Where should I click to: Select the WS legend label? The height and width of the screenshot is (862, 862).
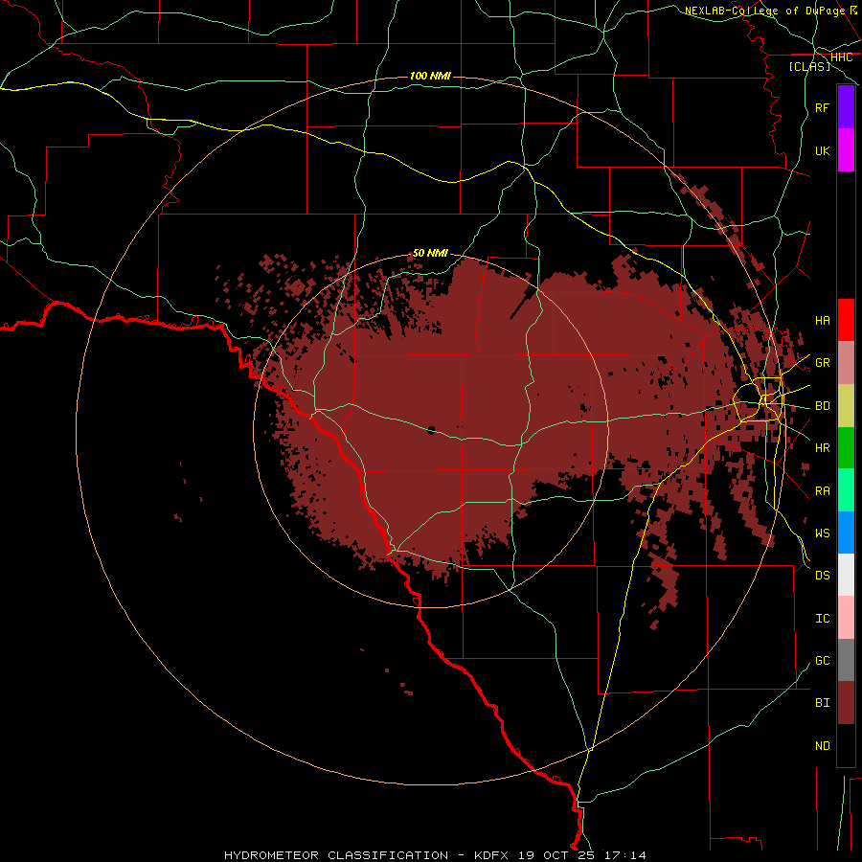(822, 533)
